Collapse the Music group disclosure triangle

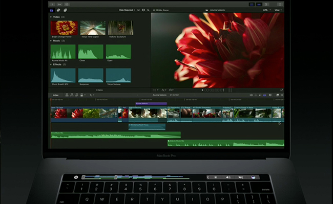51,41
